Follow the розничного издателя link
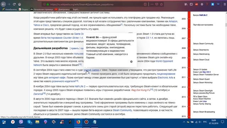The height and width of the screenshot is (128, 227). [63, 81]
